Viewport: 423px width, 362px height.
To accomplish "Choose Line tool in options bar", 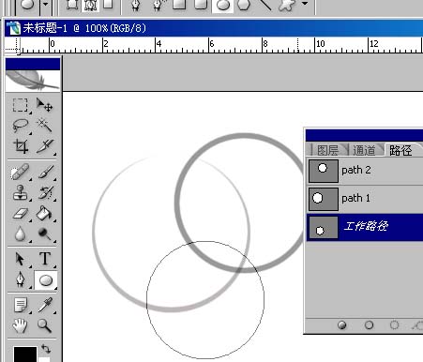I will coord(265,5).
